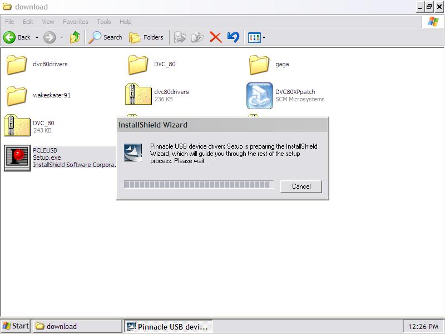
Task: Click the installation progress bar
Action: pos(199,184)
